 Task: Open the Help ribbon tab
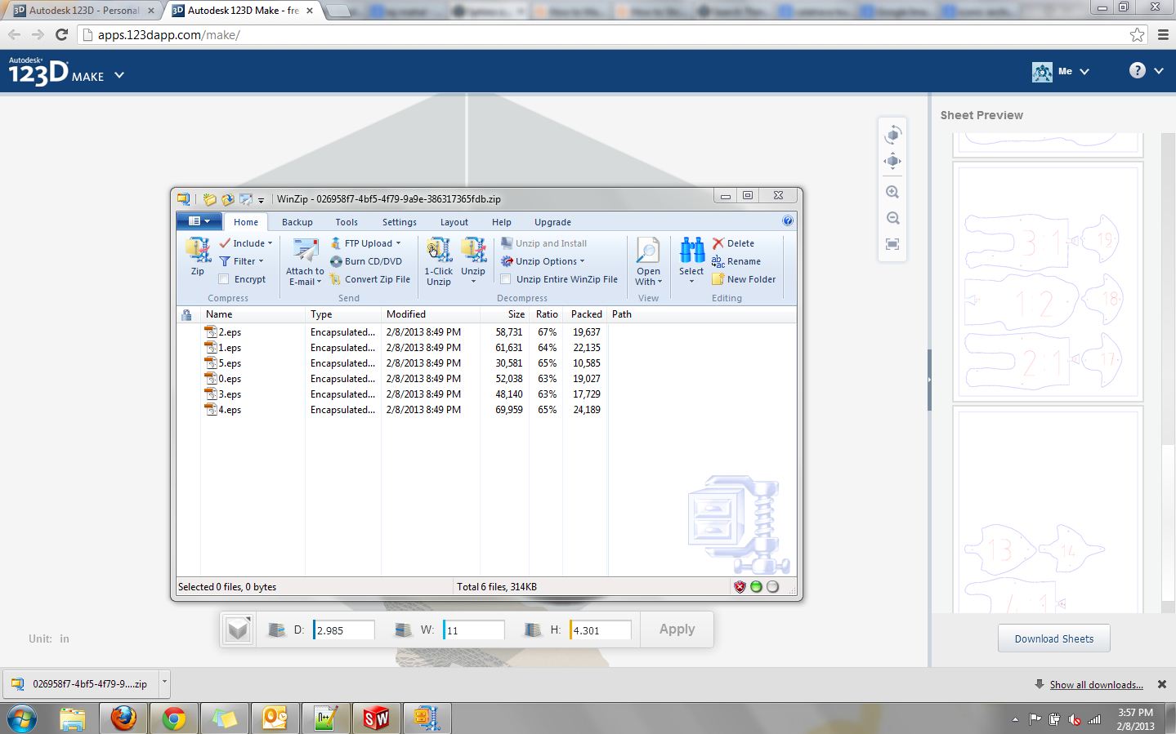coord(502,222)
